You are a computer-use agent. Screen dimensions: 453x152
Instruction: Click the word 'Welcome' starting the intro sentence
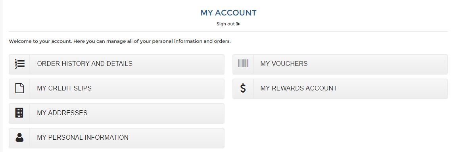click(x=19, y=41)
